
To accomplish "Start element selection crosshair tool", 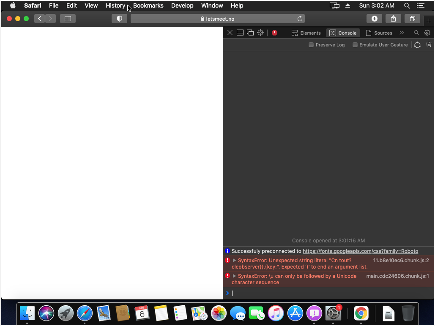I will coord(260,33).
